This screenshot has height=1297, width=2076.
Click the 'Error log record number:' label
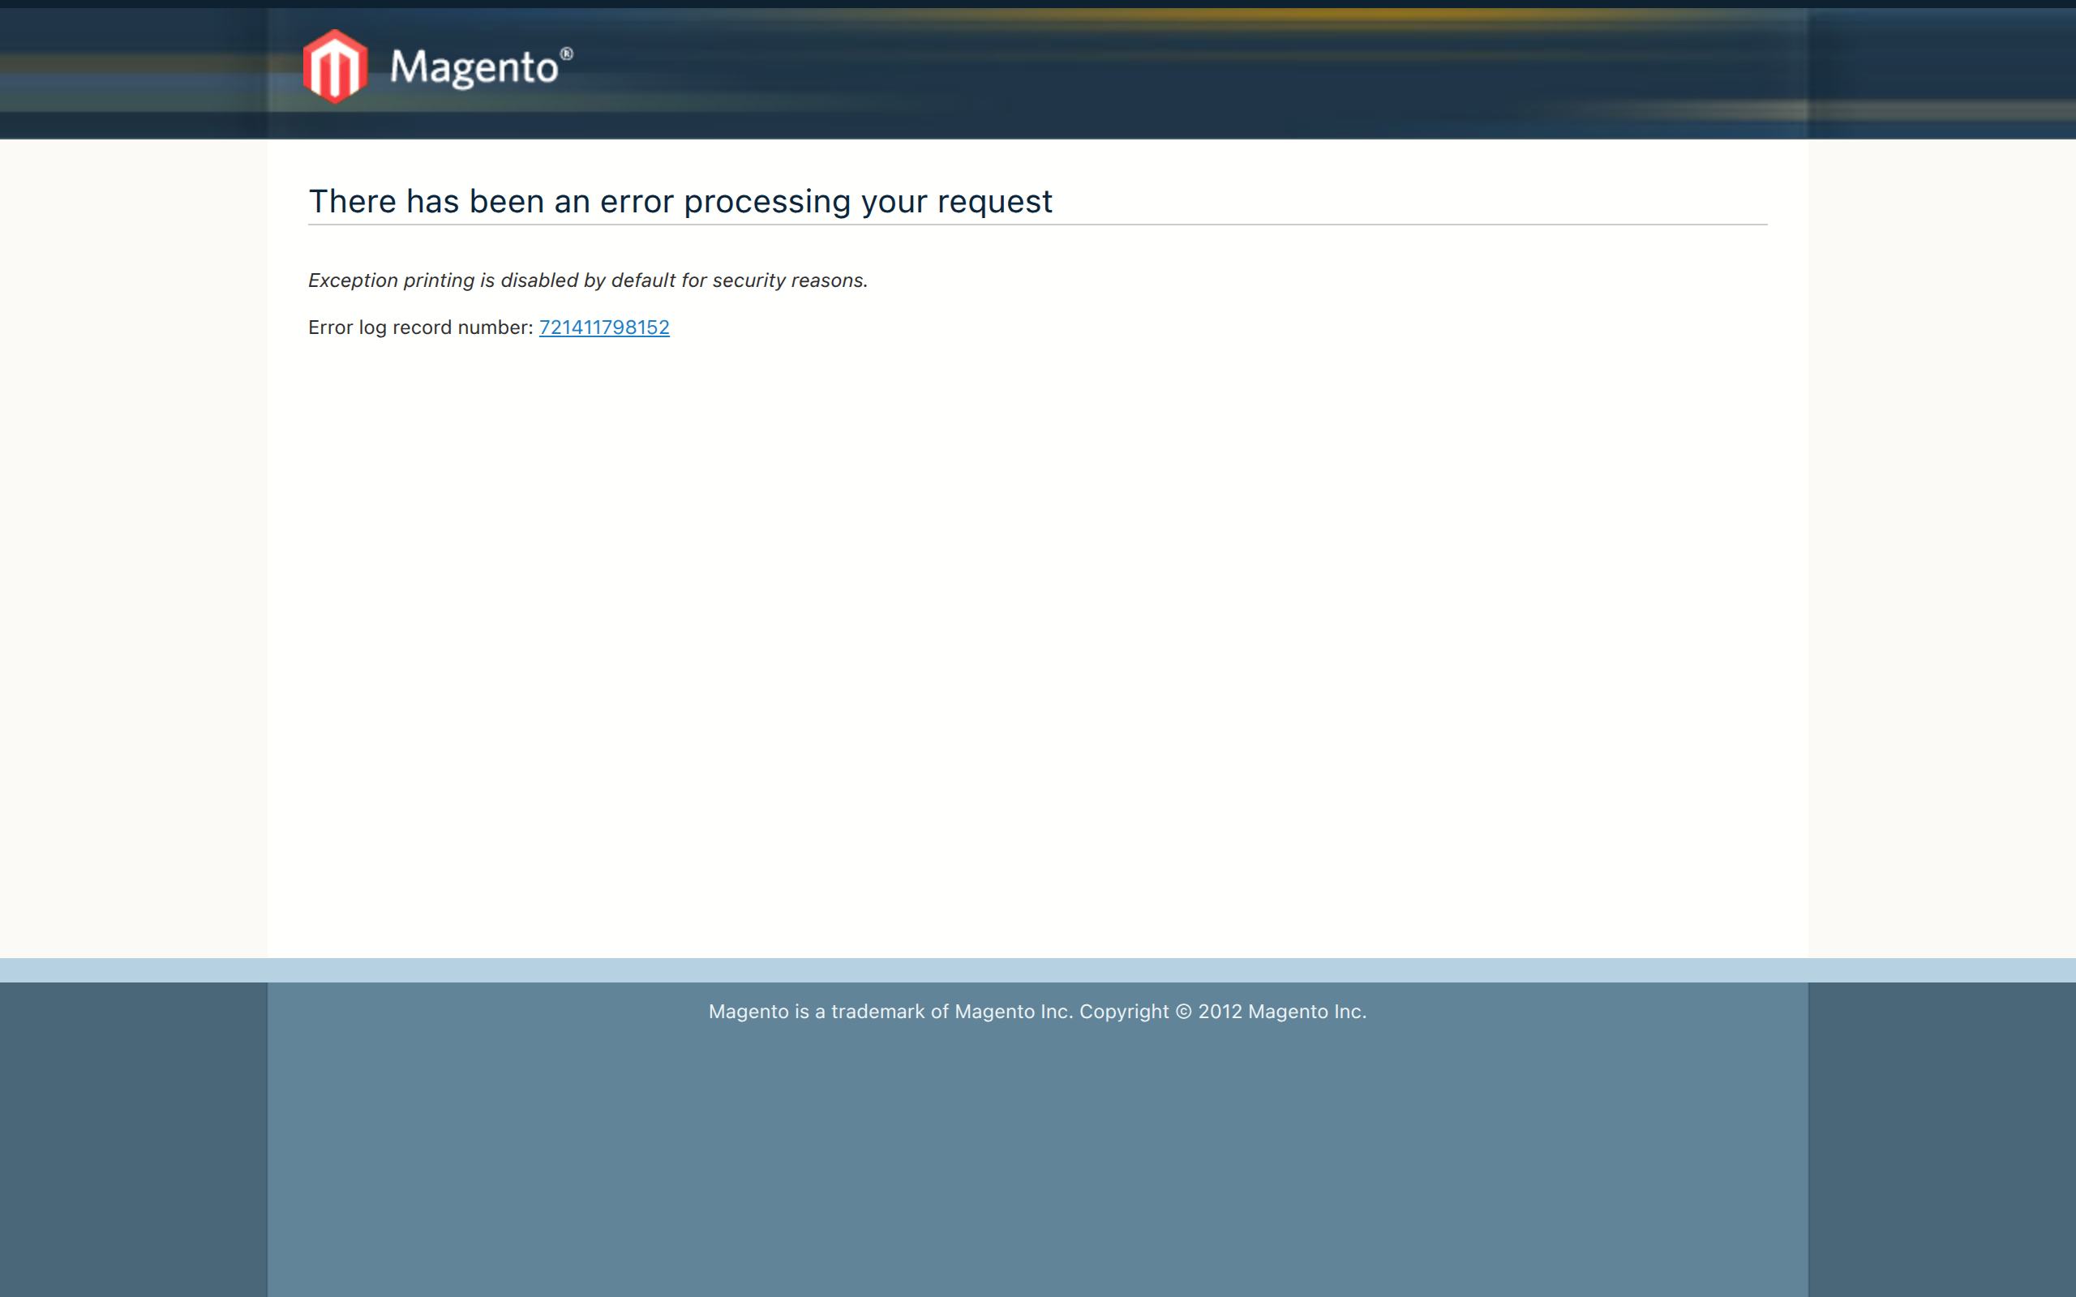coord(420,327)
